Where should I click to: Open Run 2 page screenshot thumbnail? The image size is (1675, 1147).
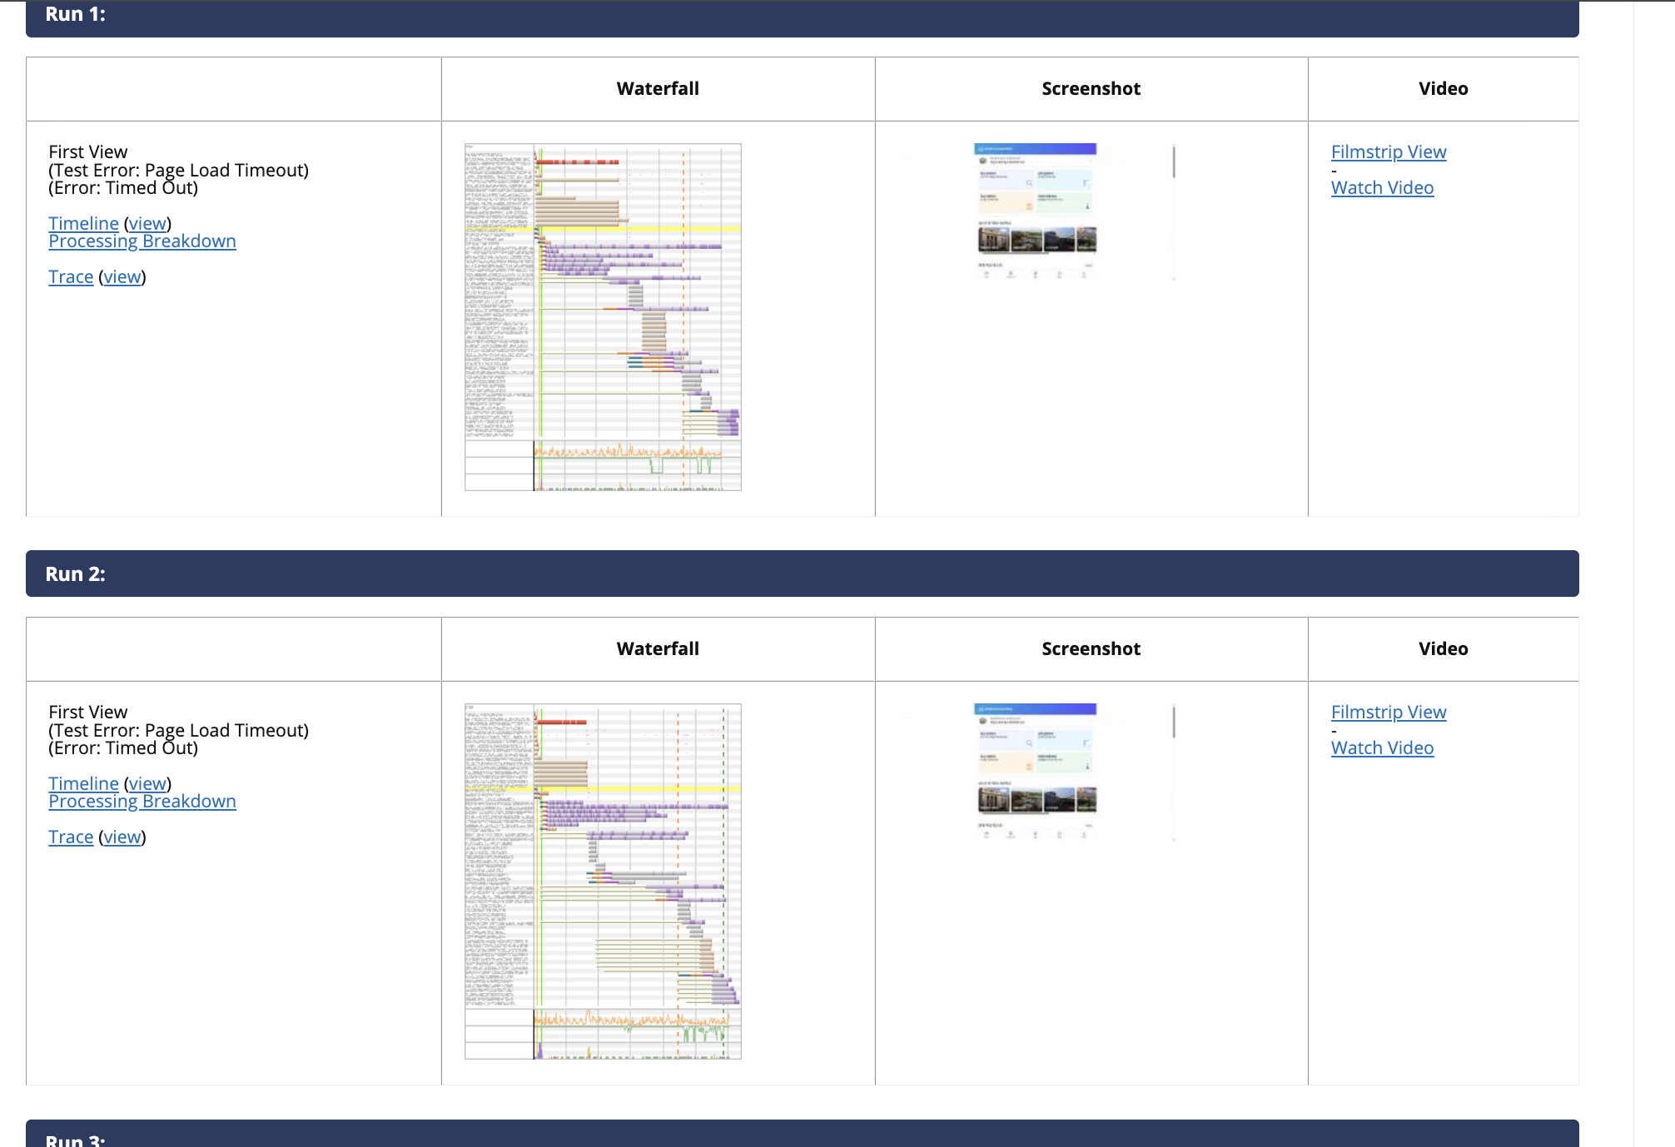coord(1035,772)
